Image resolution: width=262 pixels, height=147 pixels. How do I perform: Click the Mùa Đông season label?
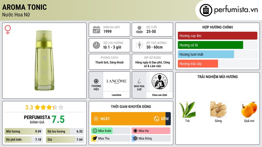(145, 138)
